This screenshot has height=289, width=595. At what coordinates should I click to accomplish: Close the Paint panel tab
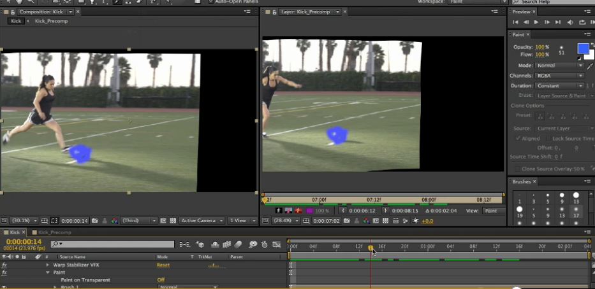coord(528,34)
